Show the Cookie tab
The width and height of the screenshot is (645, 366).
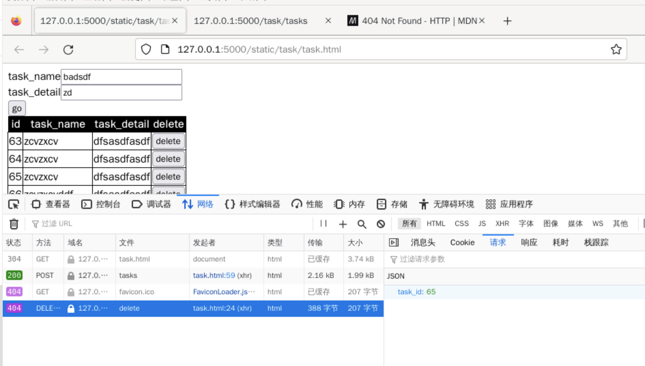(x=463, y=243)
